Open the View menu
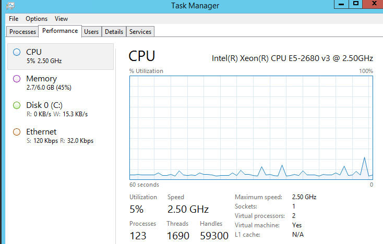The width and height of the screenshot is (383, 244). tap(61, 19)
